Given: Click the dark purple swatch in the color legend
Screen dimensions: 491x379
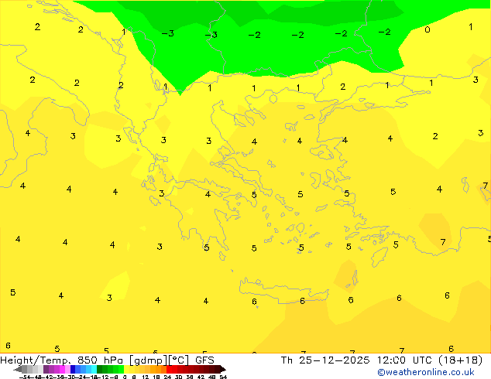Looking at the screenshot, I should click(x=46, y=369).
